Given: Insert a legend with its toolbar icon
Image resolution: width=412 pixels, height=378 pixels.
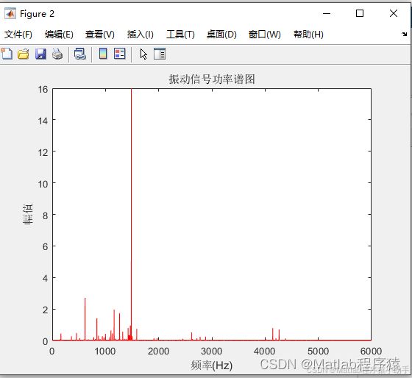Looking at the screenshot, I should 119,54.
